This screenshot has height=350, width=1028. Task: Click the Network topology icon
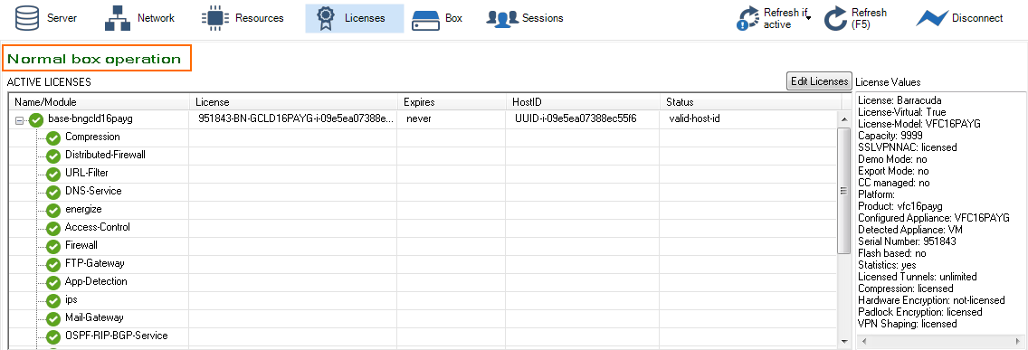[x=118, y=18]
